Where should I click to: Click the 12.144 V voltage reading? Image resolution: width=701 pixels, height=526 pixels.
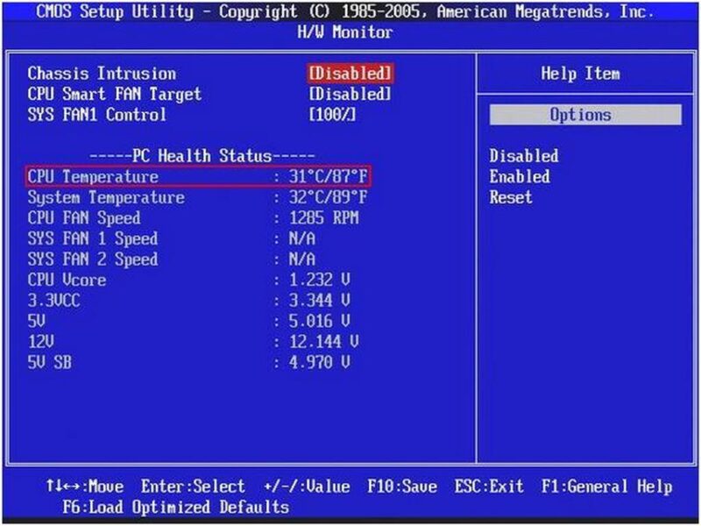point(324,342)
